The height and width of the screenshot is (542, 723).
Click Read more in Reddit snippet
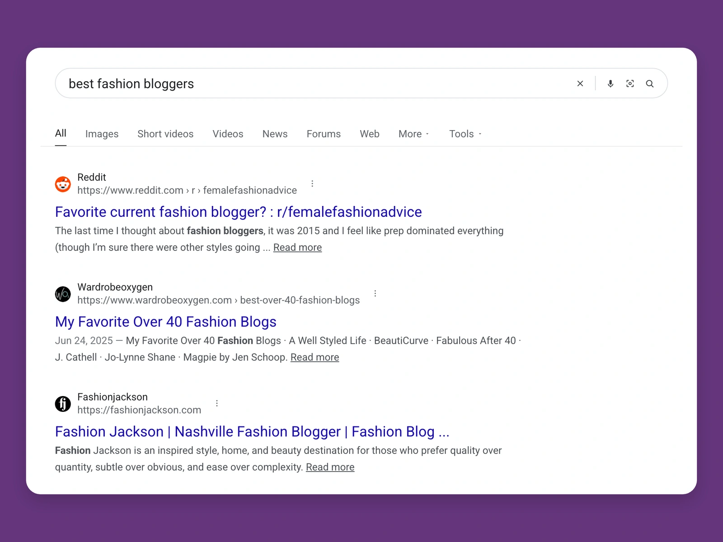click(297, 248)
